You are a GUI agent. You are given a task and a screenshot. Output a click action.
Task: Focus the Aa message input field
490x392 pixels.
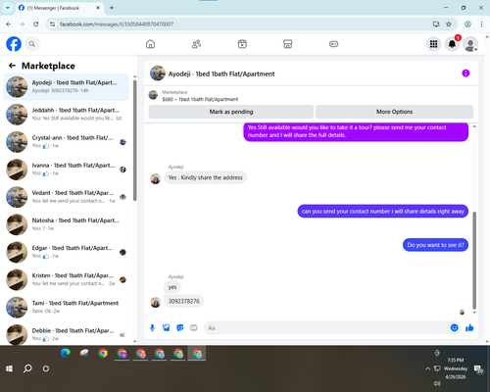[x=326, y=327]
